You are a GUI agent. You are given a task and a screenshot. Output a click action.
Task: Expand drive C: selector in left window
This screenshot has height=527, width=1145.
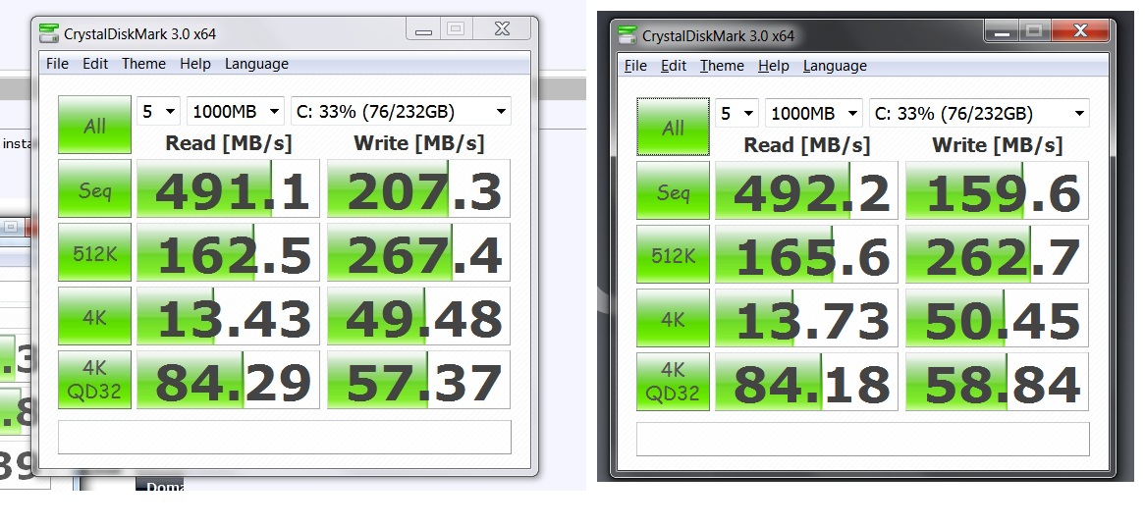[x=401, y=112]
